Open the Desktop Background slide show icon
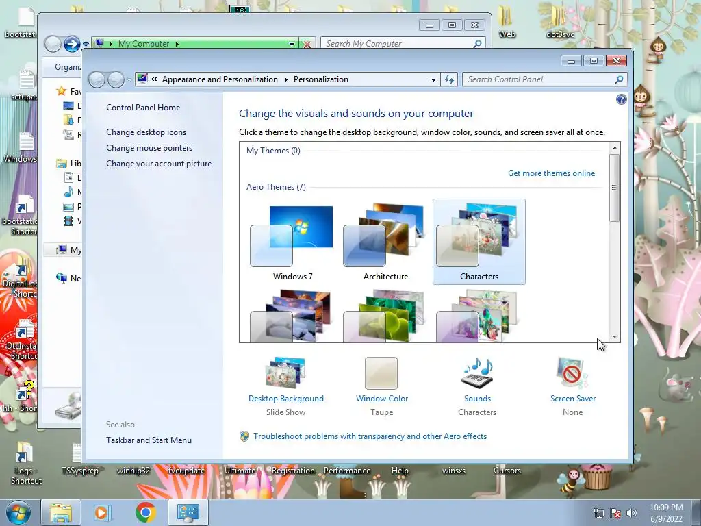 (285, 373)
